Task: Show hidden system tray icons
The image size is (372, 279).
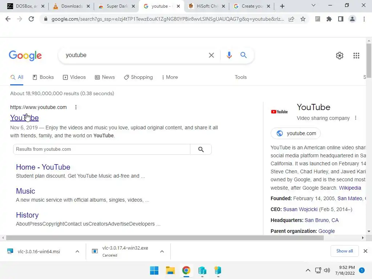Action: point(308,270)
